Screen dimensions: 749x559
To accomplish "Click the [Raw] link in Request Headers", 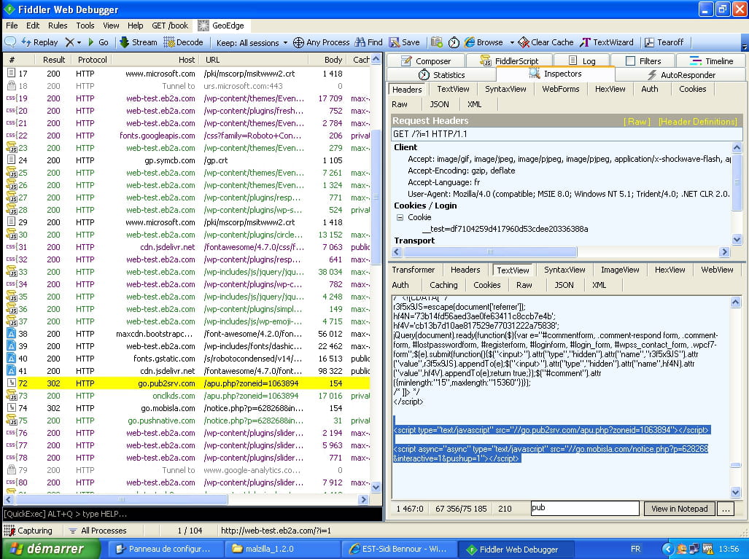I will pyautogui.click(x=637, y=121).
